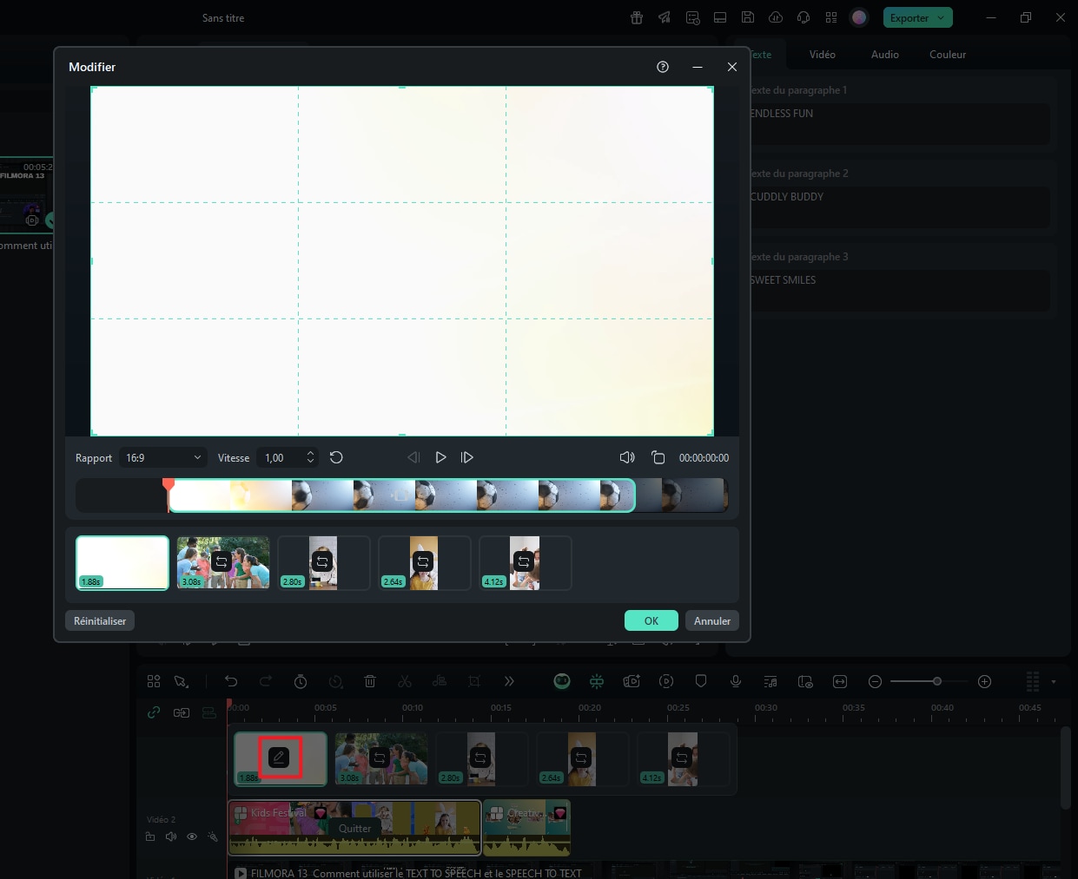Replace the 2.80s clip in dialog strip

pyautogui.click(x=322, y=561)
